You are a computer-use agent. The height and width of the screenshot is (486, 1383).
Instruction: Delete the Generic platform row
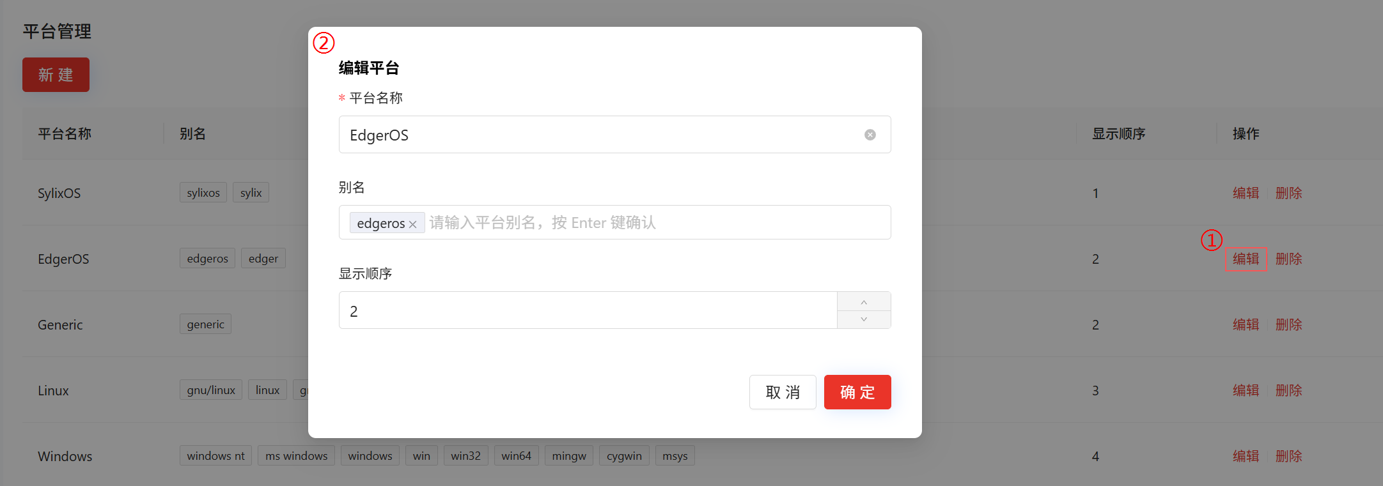(x=1288, y=324)
